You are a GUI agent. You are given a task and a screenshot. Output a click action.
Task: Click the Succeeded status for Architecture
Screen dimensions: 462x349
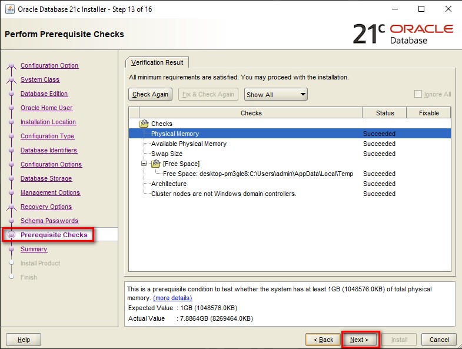[x=379, y=184]
